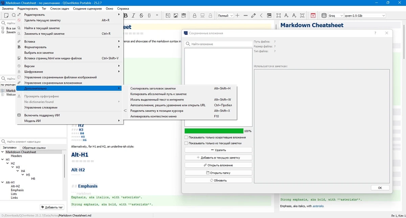
Task: Click Добавить в текущую заметку button
Action: 218,158
